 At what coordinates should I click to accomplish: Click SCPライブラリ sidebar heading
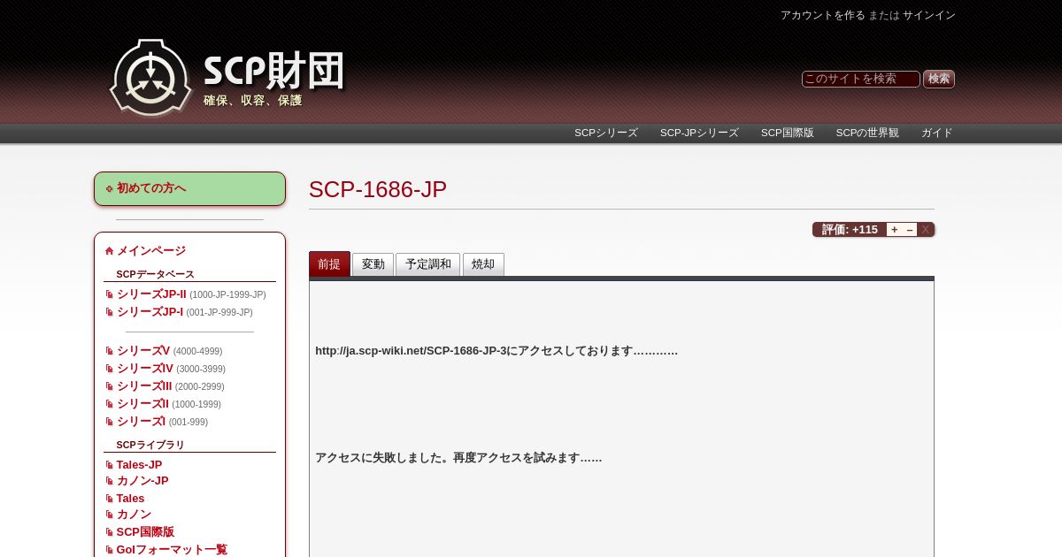[150, 445]
